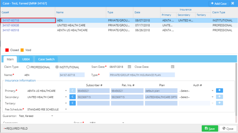
Task: Expand the Status dropdown
Action: [123, 123]
